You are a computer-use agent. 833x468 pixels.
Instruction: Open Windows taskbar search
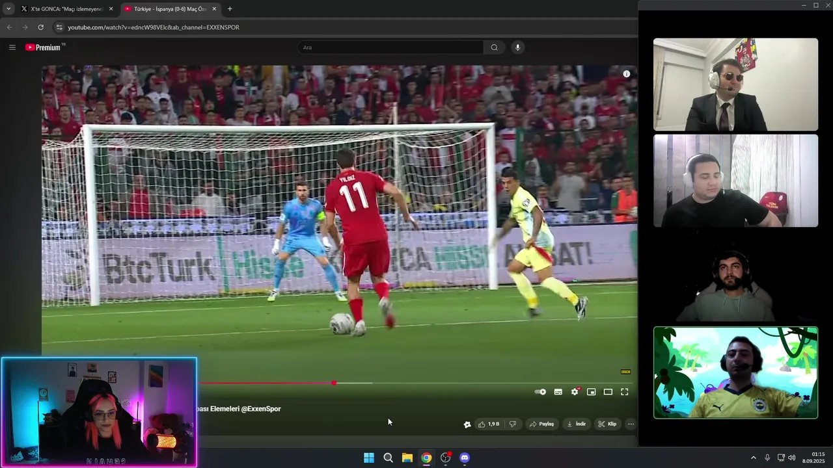click(388, 458)
